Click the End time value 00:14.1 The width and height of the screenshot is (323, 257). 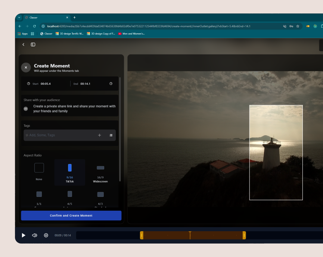click(85, 84)
